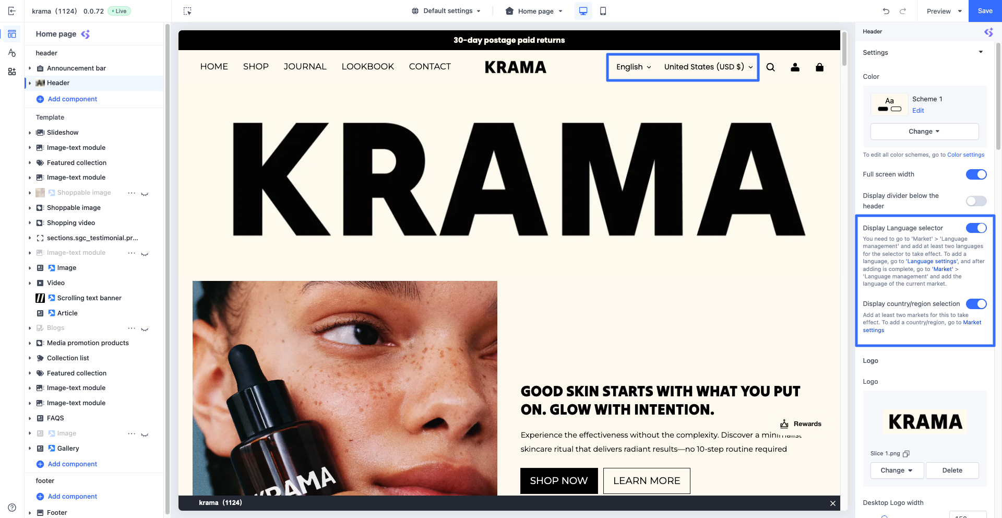
Task: Select desktop preview icon
Action: click(x=583, y=11)
